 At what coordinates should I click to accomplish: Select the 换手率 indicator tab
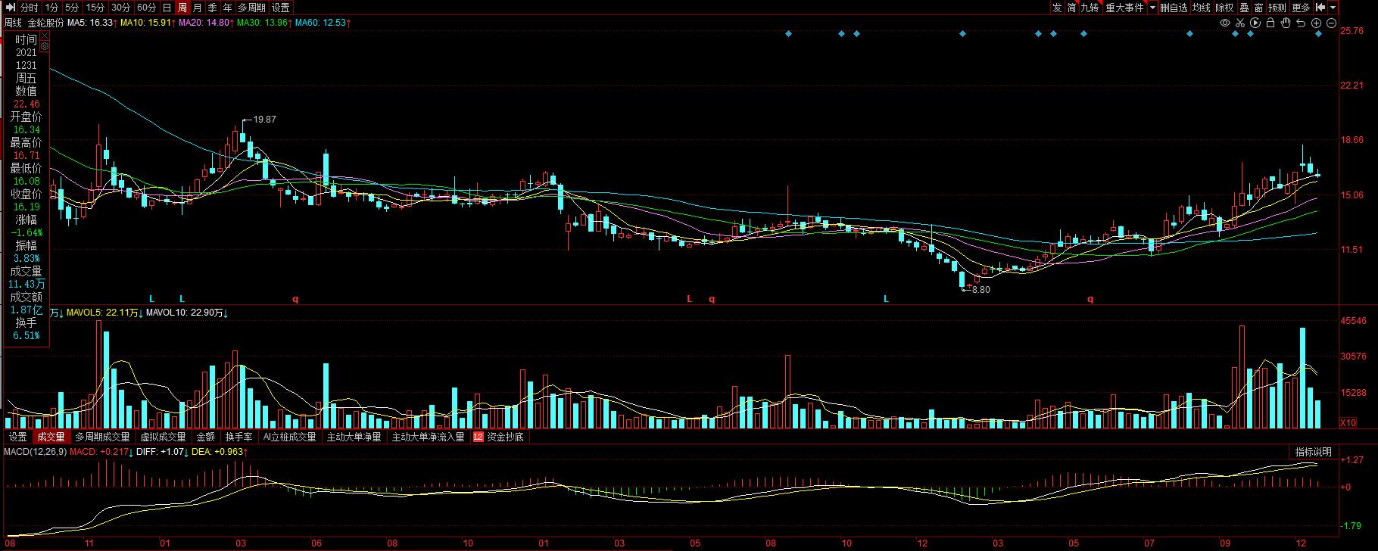238,437
